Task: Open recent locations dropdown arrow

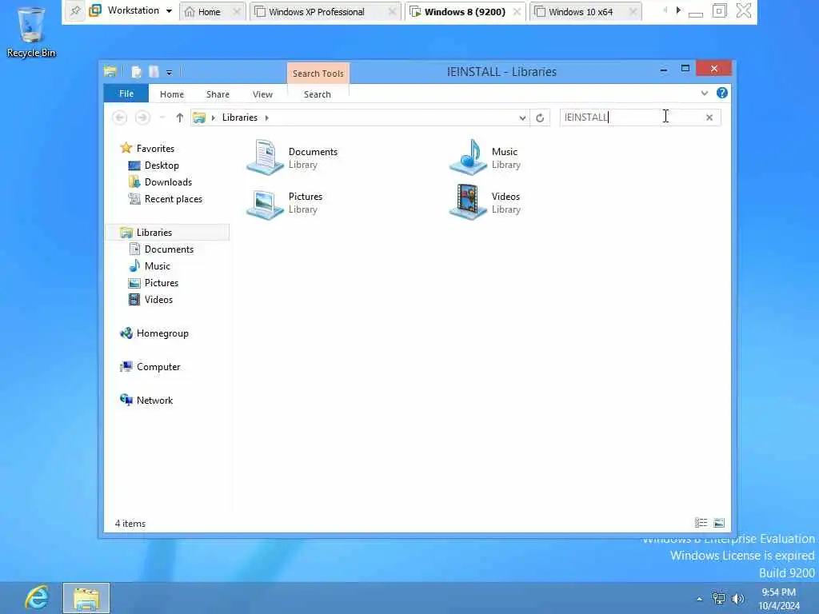Action: coord(162,118)
